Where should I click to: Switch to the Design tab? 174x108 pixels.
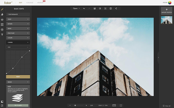pyautogui.click(x=40, y=2)
